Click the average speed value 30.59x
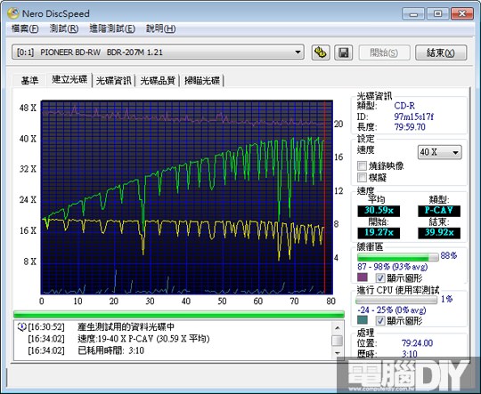 tap(379, 211)
